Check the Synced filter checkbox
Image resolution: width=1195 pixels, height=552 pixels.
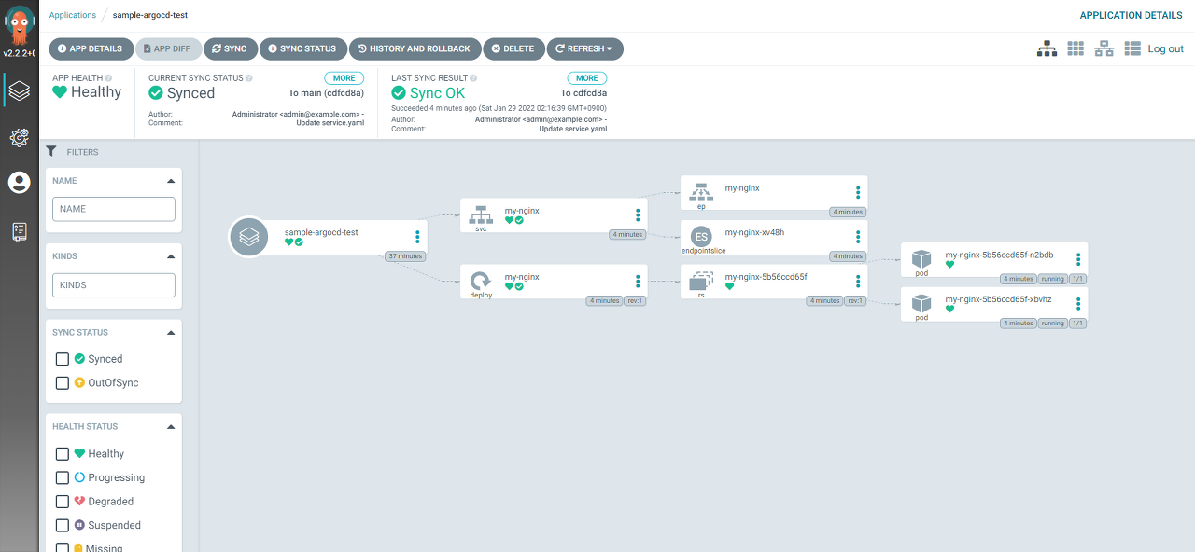pos(63,359)
